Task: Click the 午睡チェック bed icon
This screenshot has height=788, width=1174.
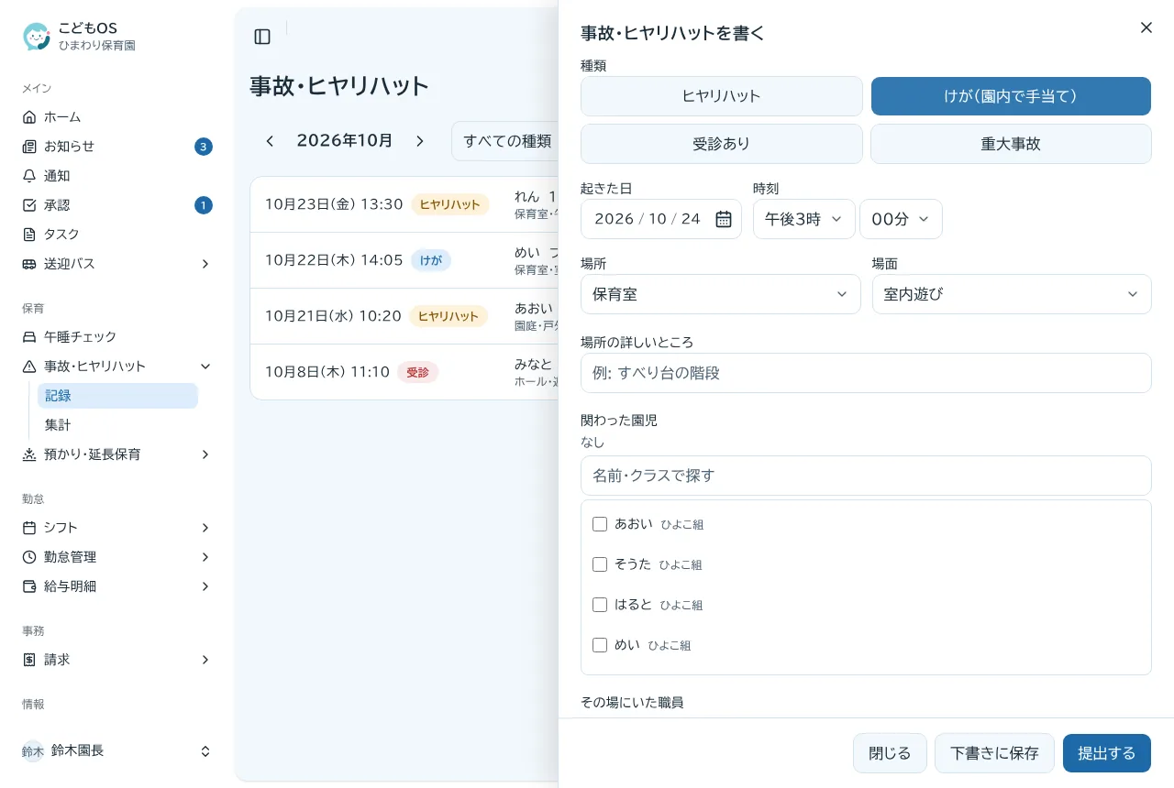Action: click(x=29, y=337)
